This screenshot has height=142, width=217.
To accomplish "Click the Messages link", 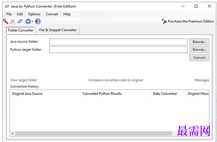I will pyautogui.click(x=202, y=80).
